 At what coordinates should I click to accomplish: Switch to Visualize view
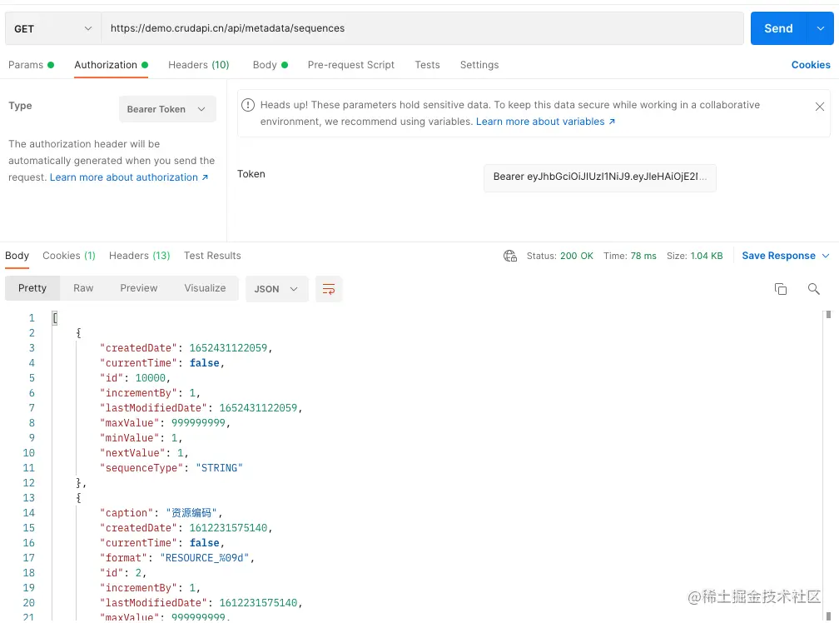tap(205, 288)
